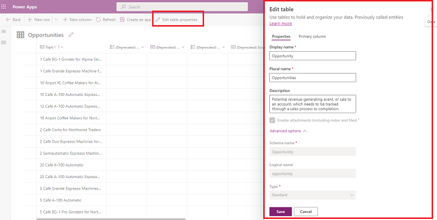Click the Power Apps title

coord(25,7)
